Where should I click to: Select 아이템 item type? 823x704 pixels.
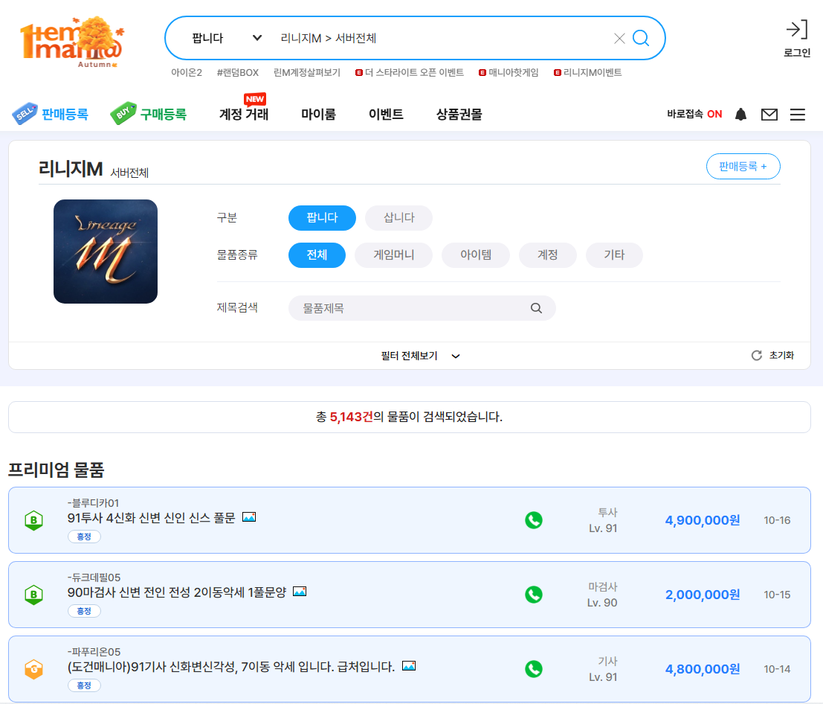(x=476, y=255)
